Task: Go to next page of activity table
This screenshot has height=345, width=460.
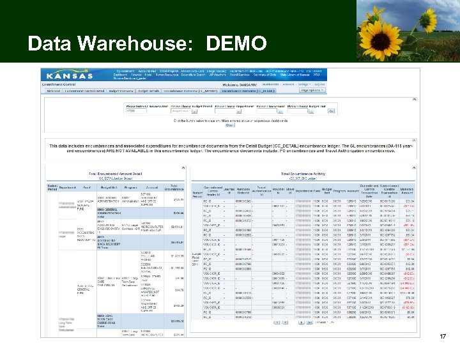Action: 302,323
